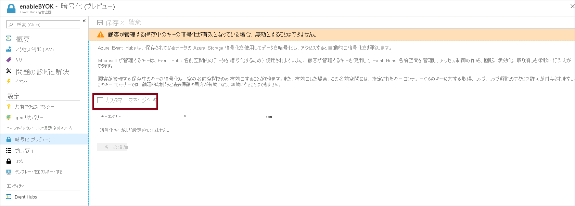Click the Event Hubs 名前空間 subtitle

point(36,12)
